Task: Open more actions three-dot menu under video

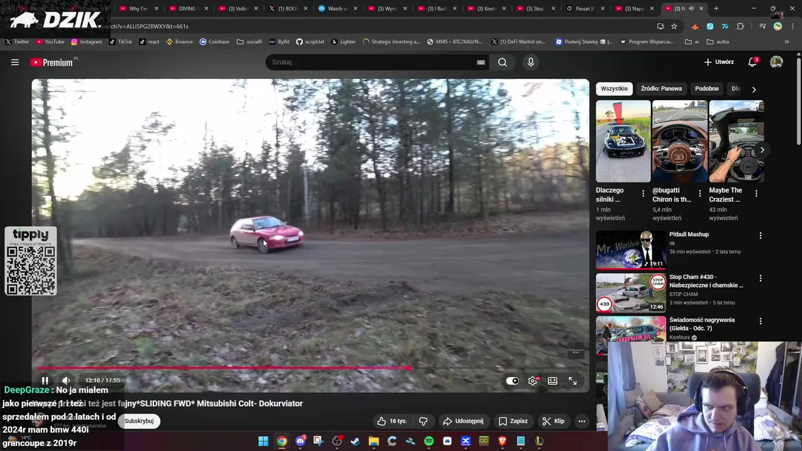Action: point(581,421)
